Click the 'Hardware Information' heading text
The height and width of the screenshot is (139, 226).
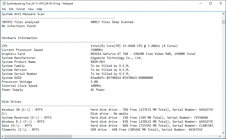click(x=19, y=38)
